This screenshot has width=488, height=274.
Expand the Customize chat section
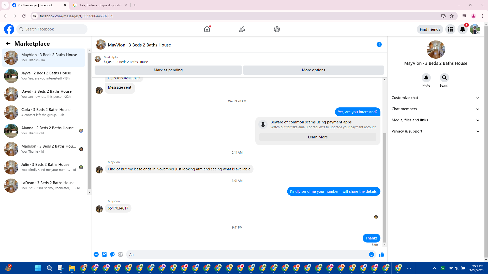[436, 98]
